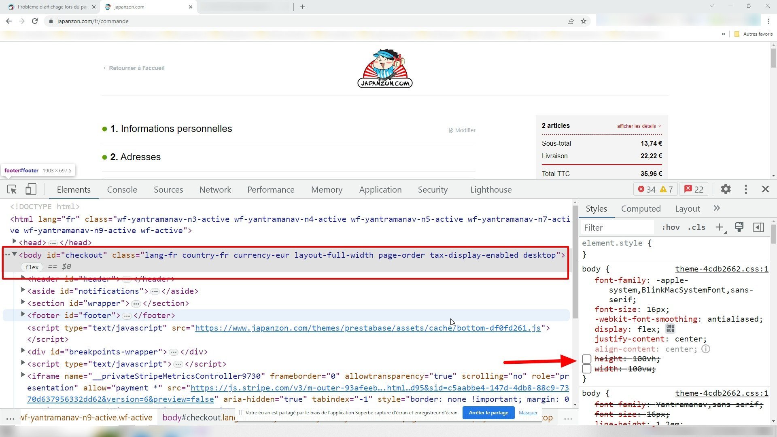777x437 pixels.
Task: Close the DevTools panel
Action: click(x=765, y=189)
